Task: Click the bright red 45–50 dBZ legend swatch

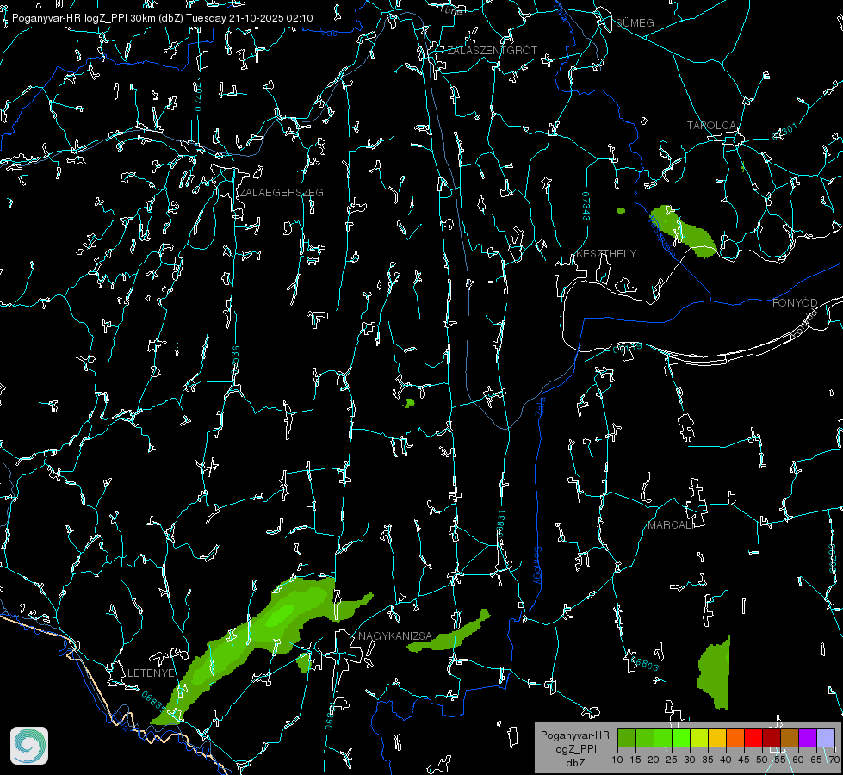Action: tap(753, 737)
